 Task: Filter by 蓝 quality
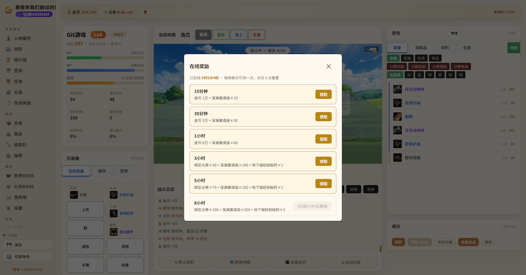click(419, 75)
